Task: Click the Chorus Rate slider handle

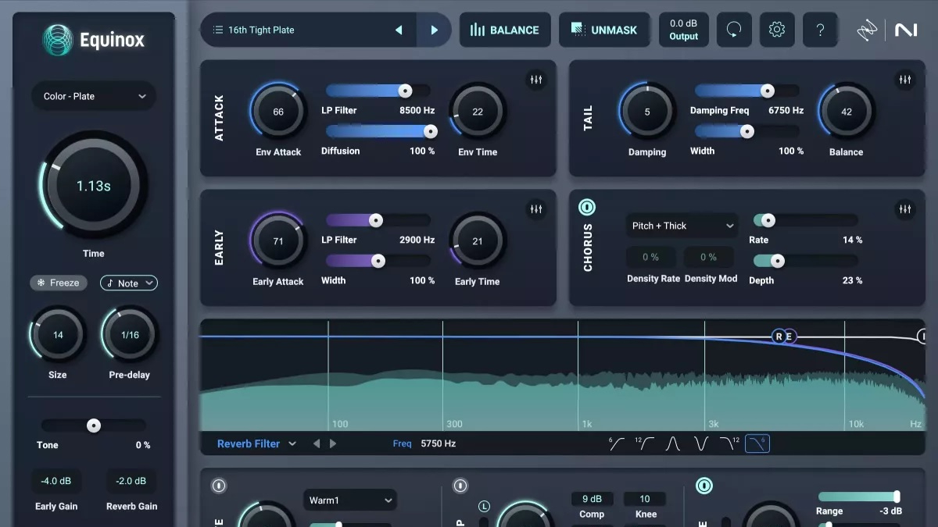Action: coord(768,220)
